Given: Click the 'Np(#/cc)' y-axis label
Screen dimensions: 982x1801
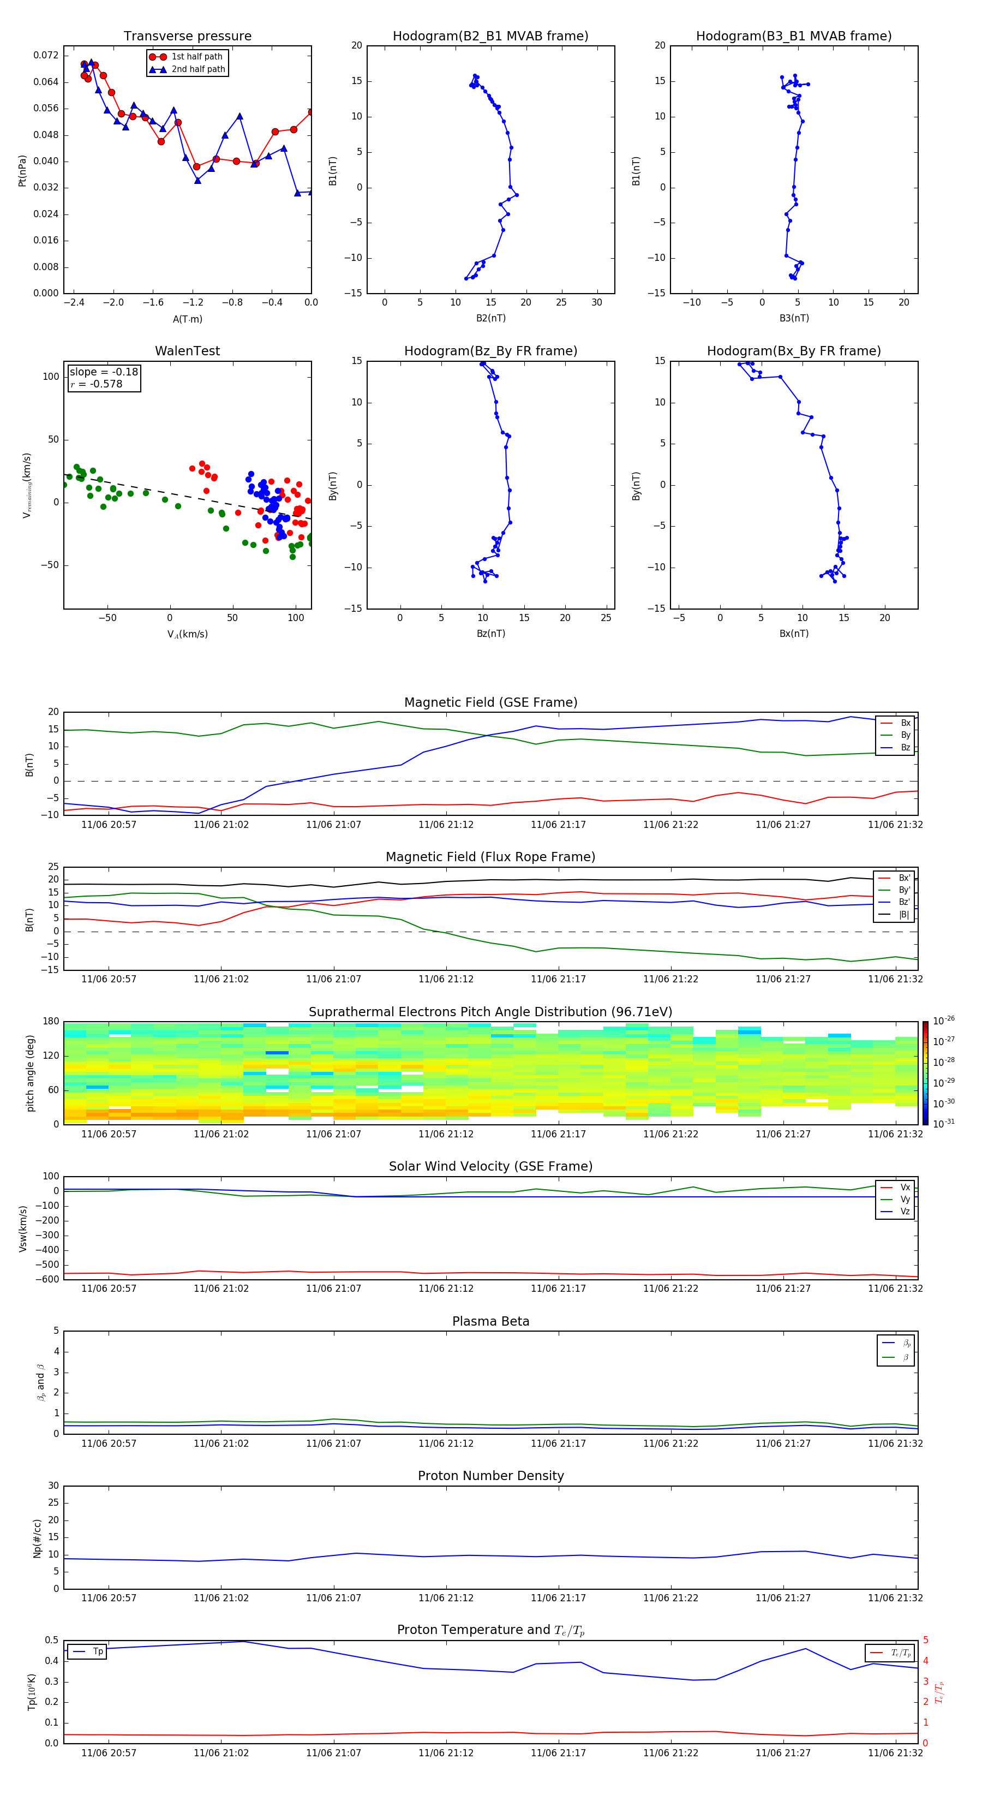Looking at the screenshot, I should coord(37,1538).
